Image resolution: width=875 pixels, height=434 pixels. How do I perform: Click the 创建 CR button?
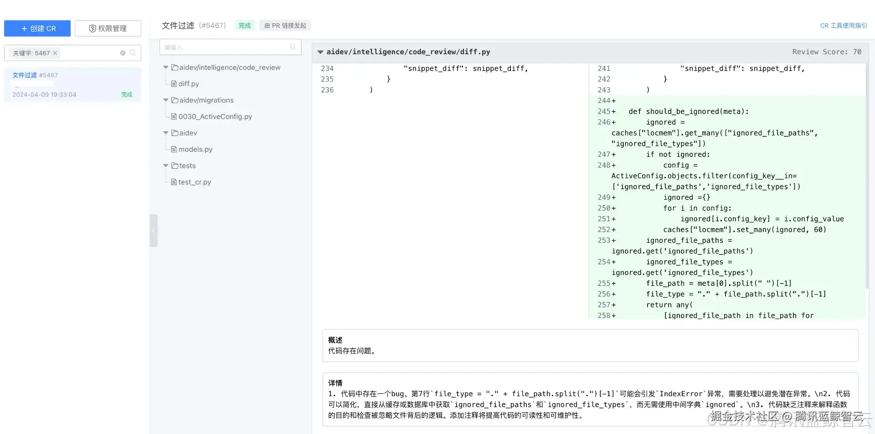(x=37, y=28)
